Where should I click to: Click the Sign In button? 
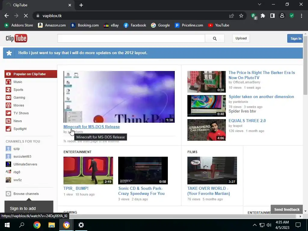pyautogui.click(x=296, y=38)
